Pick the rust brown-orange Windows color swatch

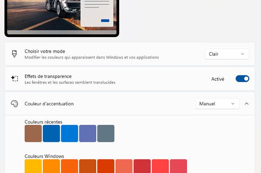pos(88,166)
